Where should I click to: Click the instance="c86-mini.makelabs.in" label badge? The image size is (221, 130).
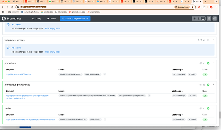pos(73,119)
